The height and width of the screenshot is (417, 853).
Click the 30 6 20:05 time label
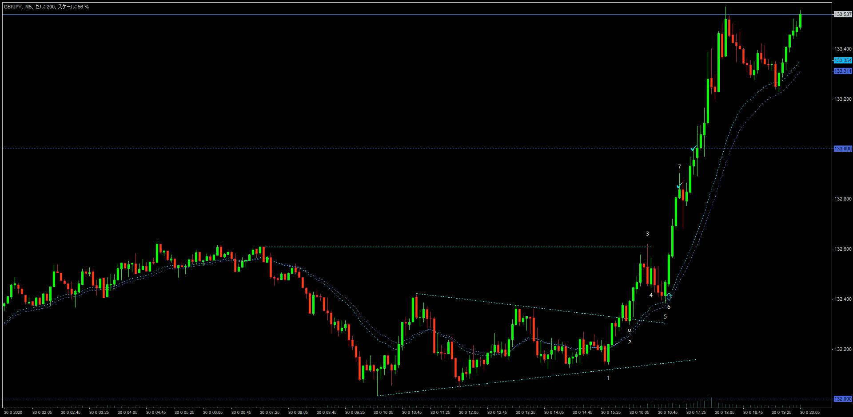point(810,413)
